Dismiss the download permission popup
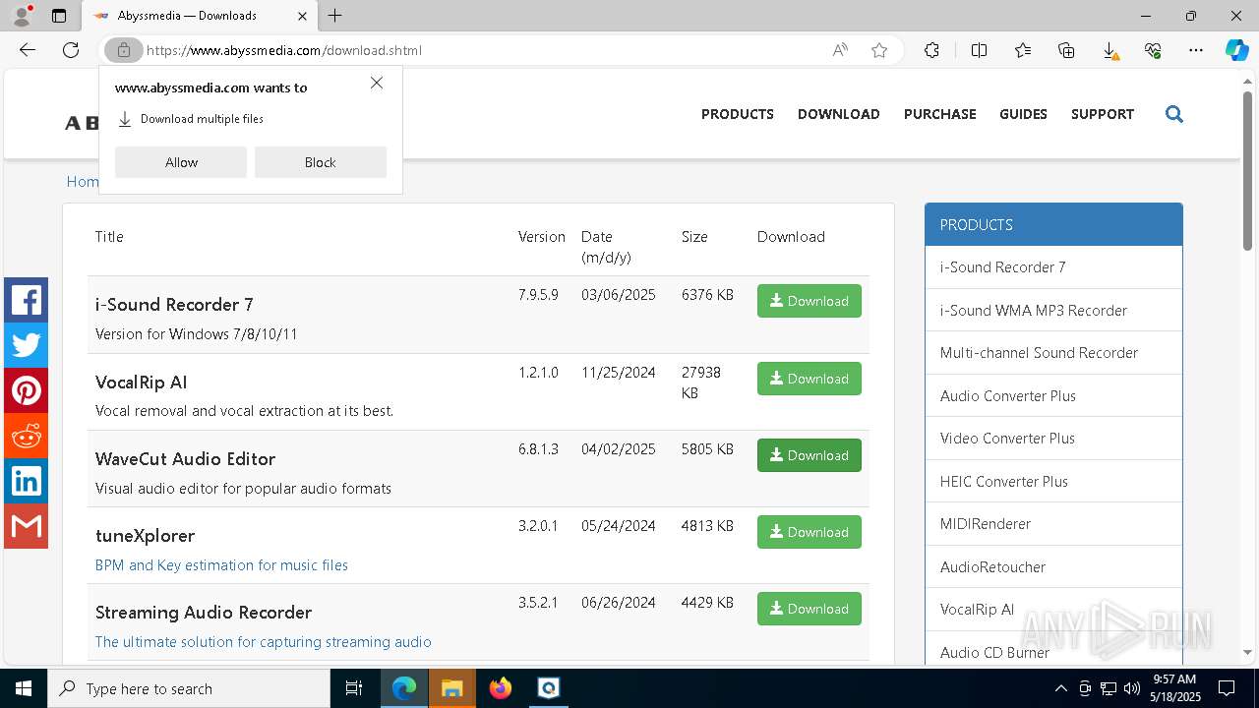The image size is (1259, 708). (377, 84)
